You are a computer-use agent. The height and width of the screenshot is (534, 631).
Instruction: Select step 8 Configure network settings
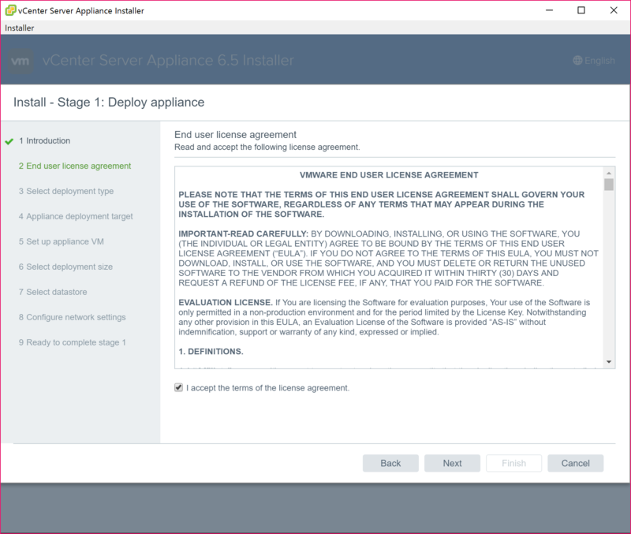click(72, 317)
